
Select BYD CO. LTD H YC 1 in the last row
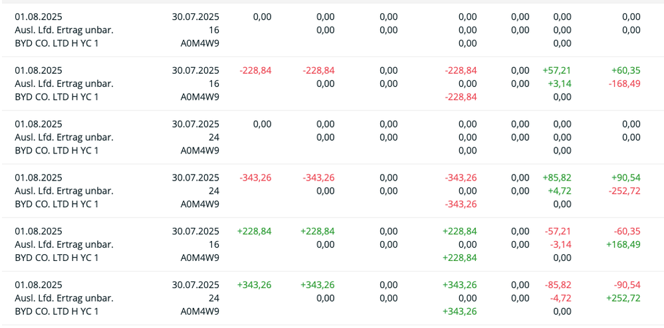point(56,311)
